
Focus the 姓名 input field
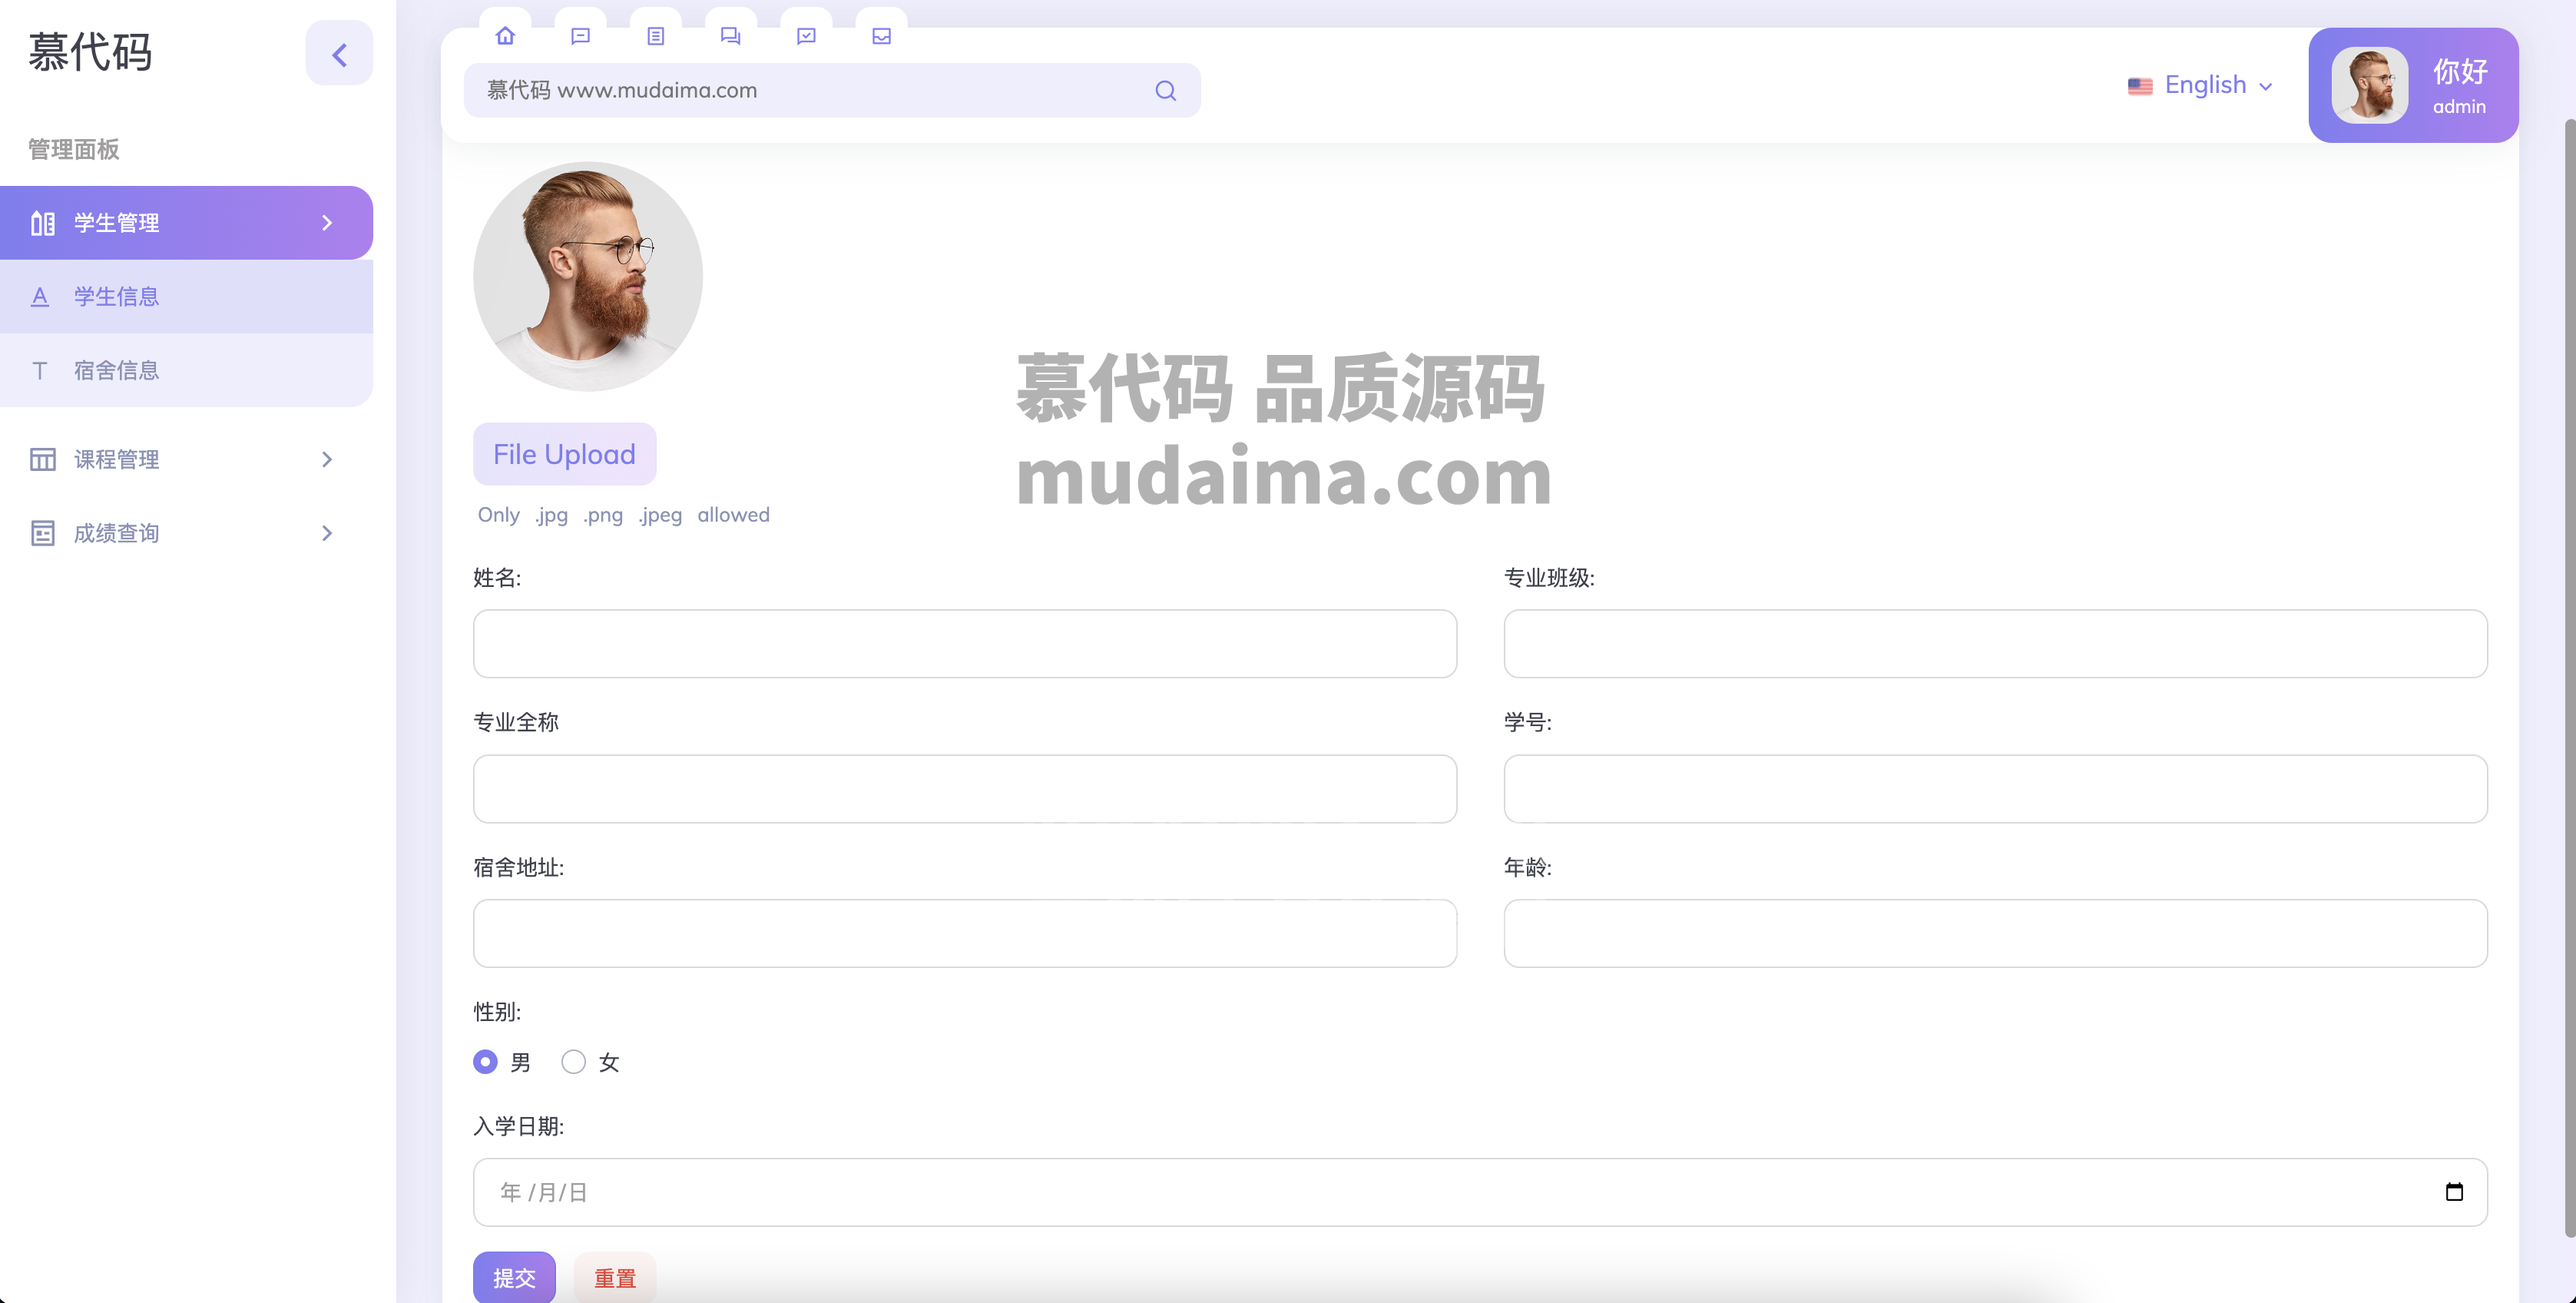(x=965, y=644)
